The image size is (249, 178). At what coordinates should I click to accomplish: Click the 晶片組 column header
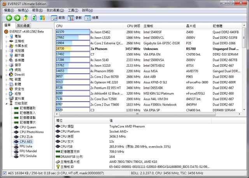(198, 26)
